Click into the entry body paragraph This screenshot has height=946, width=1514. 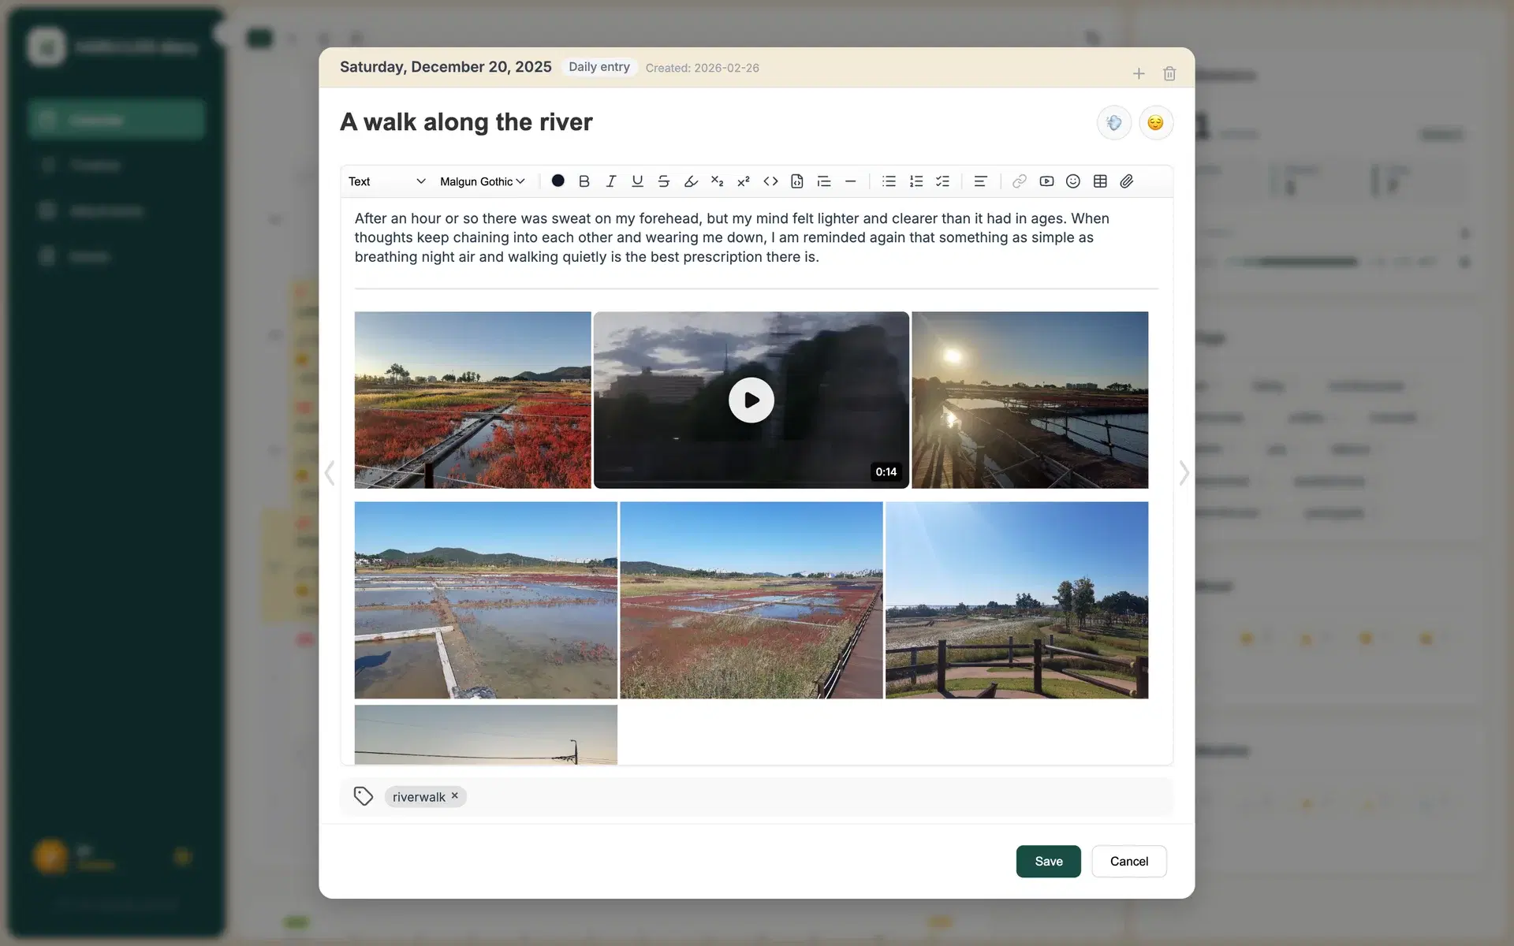pos(732,237)
